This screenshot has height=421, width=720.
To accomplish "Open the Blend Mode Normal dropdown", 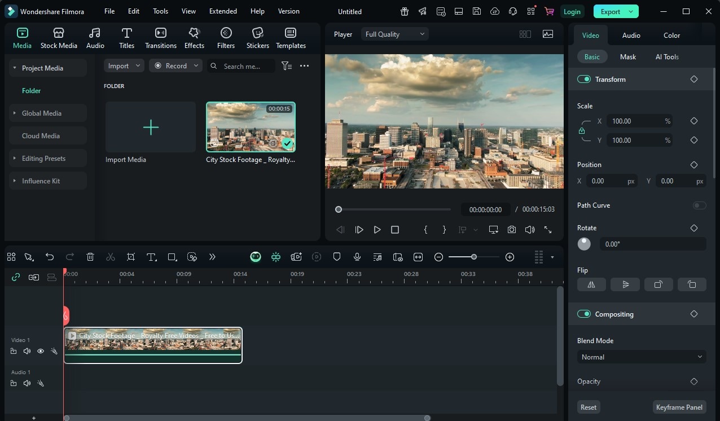I will [x=642, y=357].
